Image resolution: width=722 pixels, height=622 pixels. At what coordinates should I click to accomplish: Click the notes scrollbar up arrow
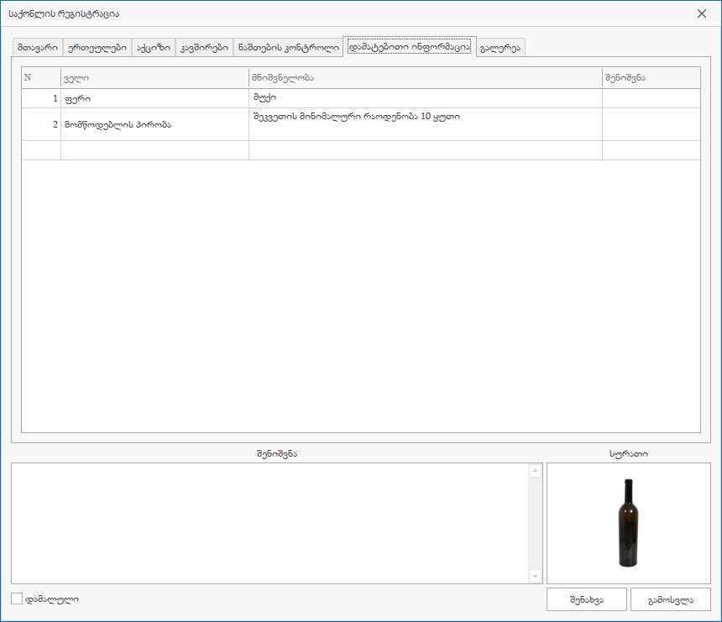click(x=535, y=471)
